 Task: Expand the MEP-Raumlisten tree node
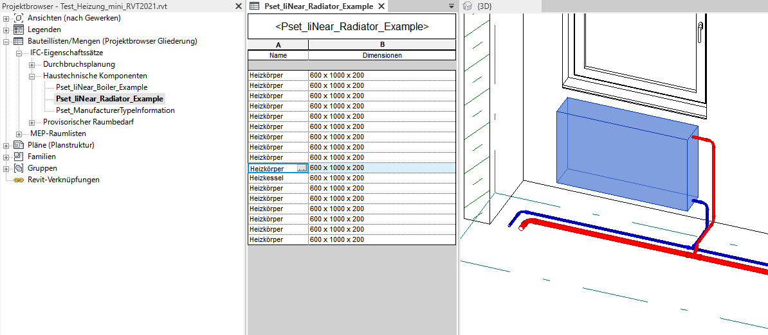pyautogui.click(x=19, y=133)
